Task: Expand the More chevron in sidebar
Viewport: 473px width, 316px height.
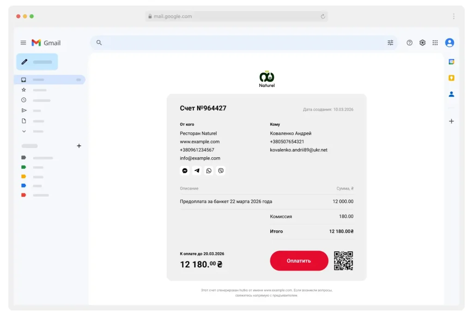Action: pos(24,131)
